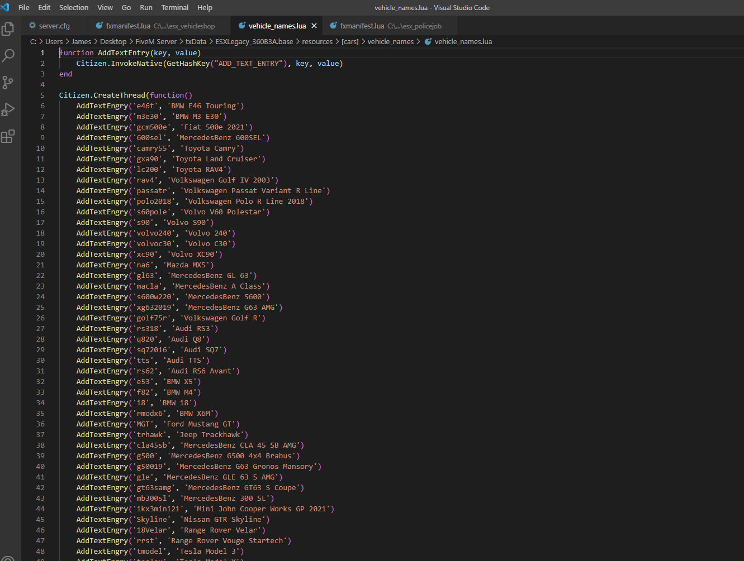Click 'GetHashKey' in the InvokeNative line
This screenshot has height=561, width=744.
(x=188, y=63)
